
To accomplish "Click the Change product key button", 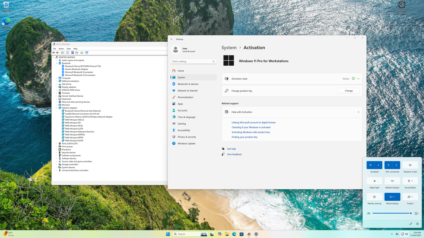I will click(349, 91).
